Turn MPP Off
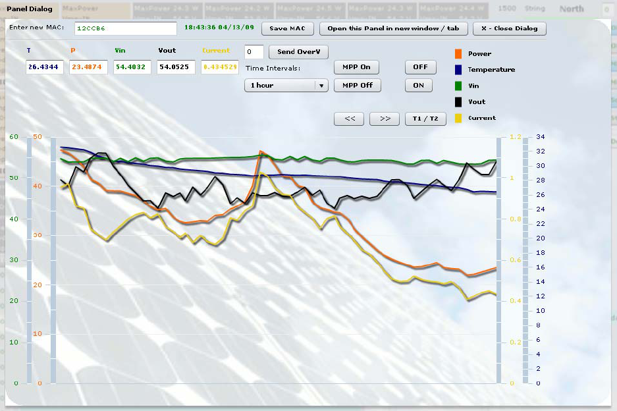This screenshot has height=411, width=617. pos(358,85)
